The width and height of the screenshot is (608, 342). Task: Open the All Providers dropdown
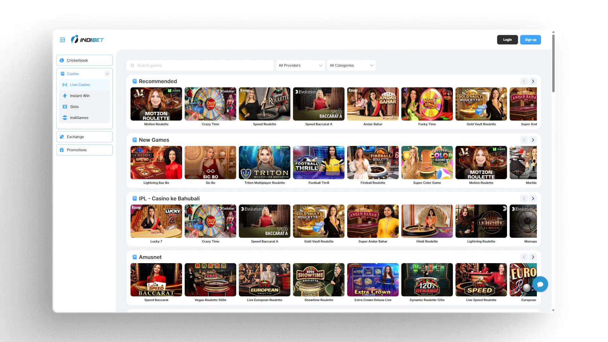(x=300, y=66)
